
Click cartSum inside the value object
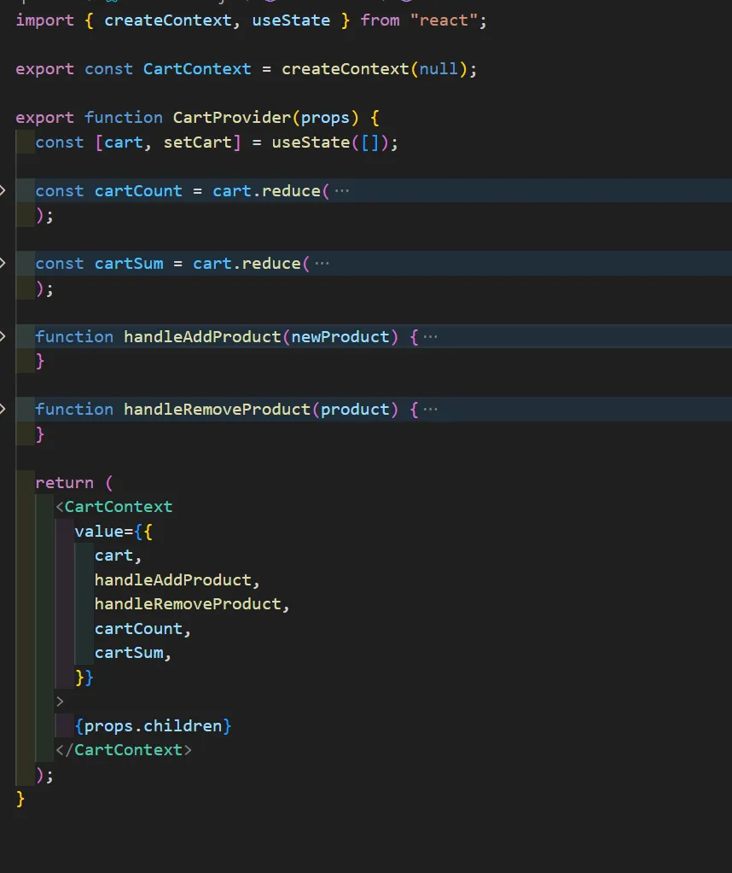tap(128, 653)
